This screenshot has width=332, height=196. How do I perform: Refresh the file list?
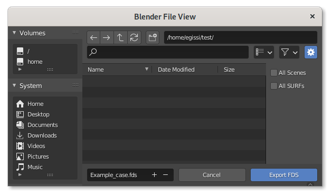pos(134,37)
